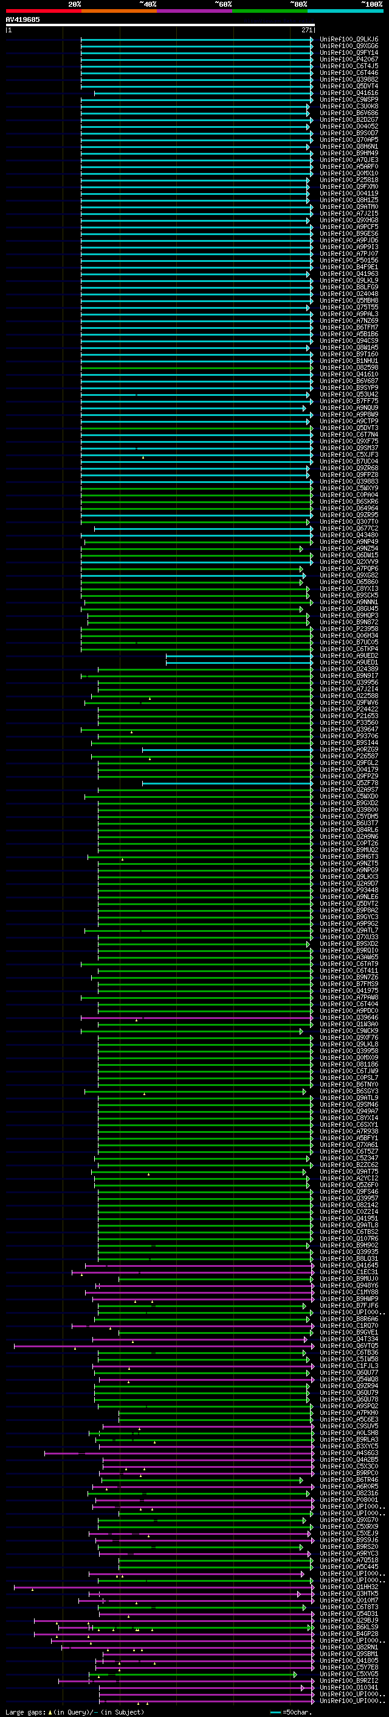
Task: Select the UniRef100_P24422 label
Action: click(x=349, y=709)
